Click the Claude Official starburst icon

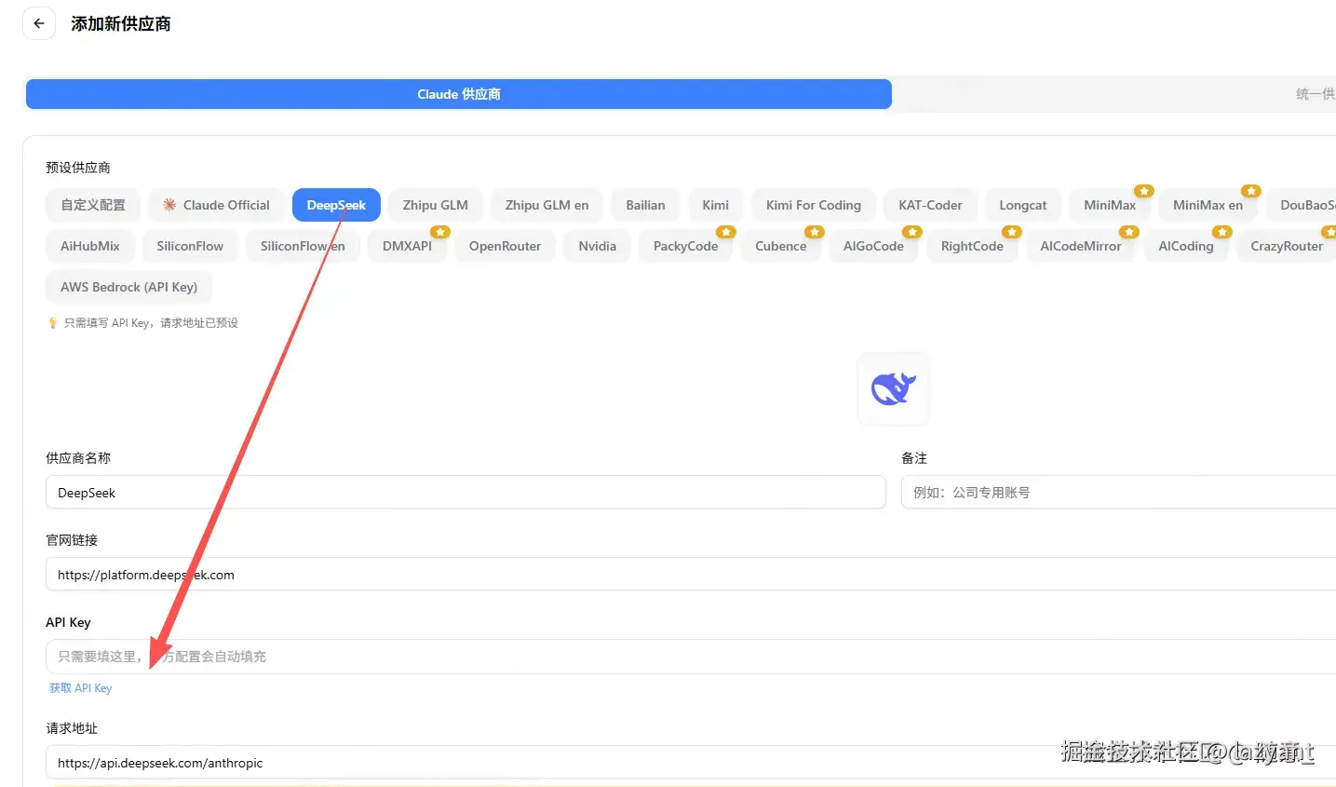click(169, 205)
